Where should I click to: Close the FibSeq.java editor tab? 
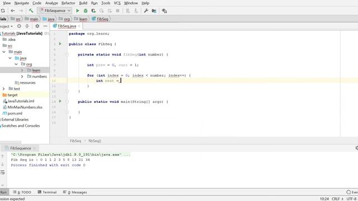click(x=79, y=26)
